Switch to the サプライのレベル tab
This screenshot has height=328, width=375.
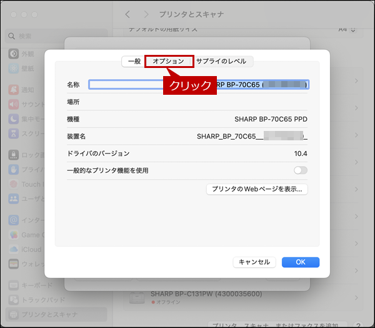click(221, 61)
